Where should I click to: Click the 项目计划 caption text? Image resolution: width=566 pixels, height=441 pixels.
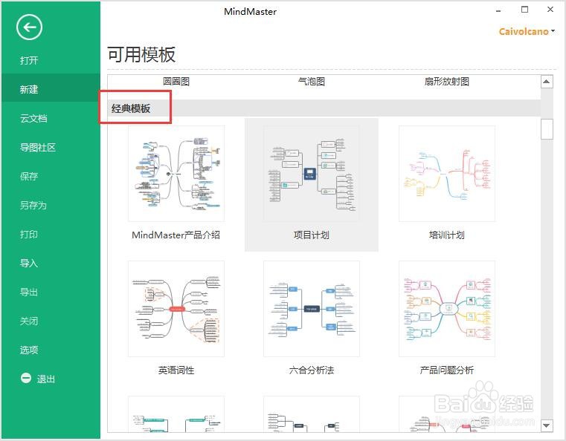[312, 235]
